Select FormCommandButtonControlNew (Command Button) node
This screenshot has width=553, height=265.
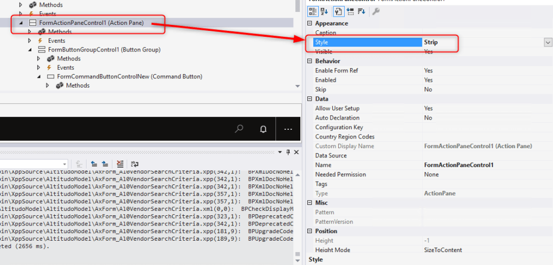[x=129, y=77]
